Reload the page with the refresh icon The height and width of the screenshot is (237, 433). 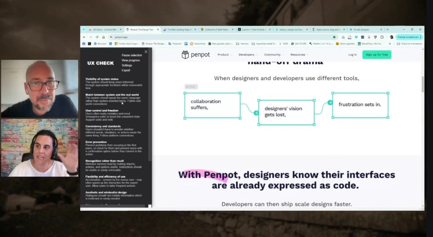(97, 37)
